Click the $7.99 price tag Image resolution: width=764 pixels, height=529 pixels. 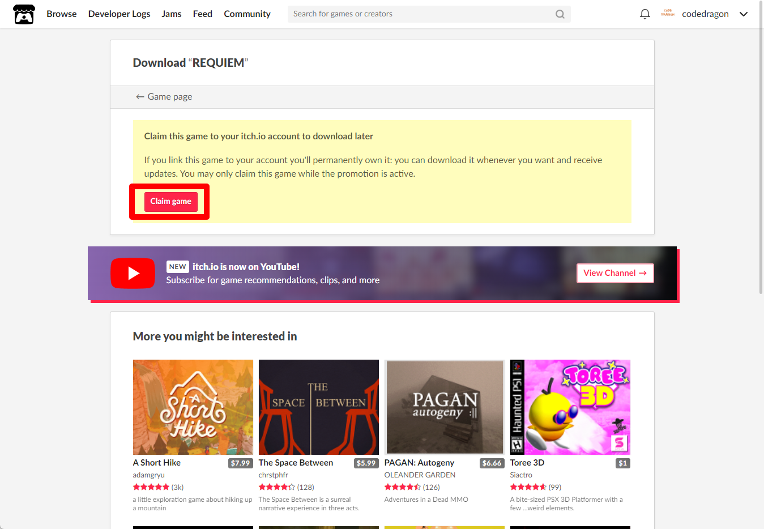pos(240,463)
